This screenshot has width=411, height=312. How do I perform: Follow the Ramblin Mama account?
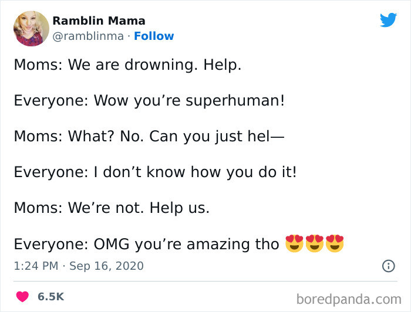154,36
